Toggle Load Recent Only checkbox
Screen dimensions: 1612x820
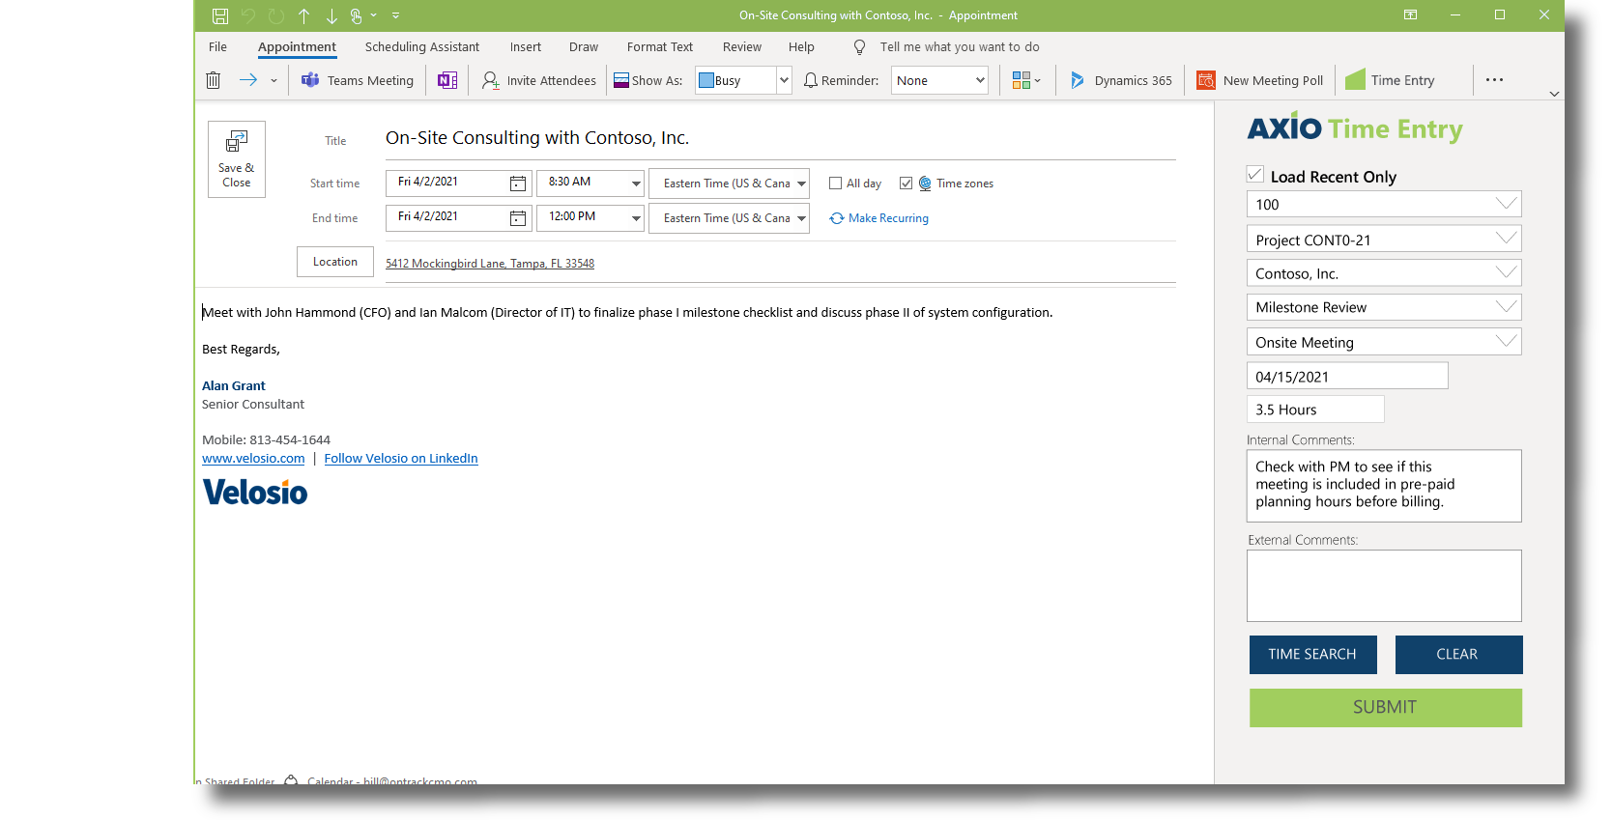(x=1255, y=174)
